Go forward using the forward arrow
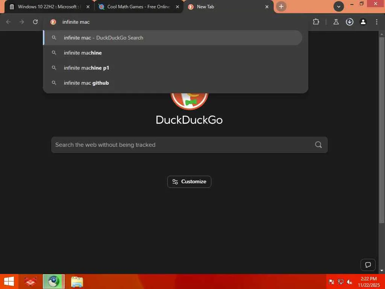This screenshot has height=289, width=385. pyautogui.click(x=22, y=22)
